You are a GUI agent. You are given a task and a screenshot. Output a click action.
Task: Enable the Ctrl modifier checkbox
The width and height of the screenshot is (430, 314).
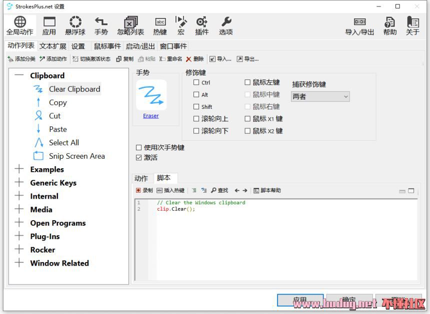[196, 83]
